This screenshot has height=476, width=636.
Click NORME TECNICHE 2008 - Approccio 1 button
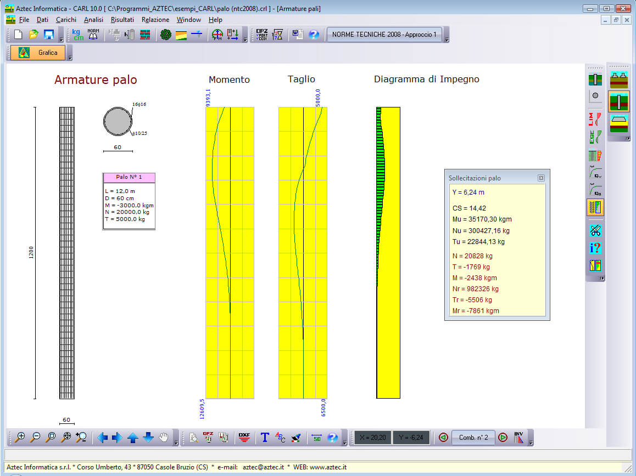pyautogui.click(x=384, y=35)
